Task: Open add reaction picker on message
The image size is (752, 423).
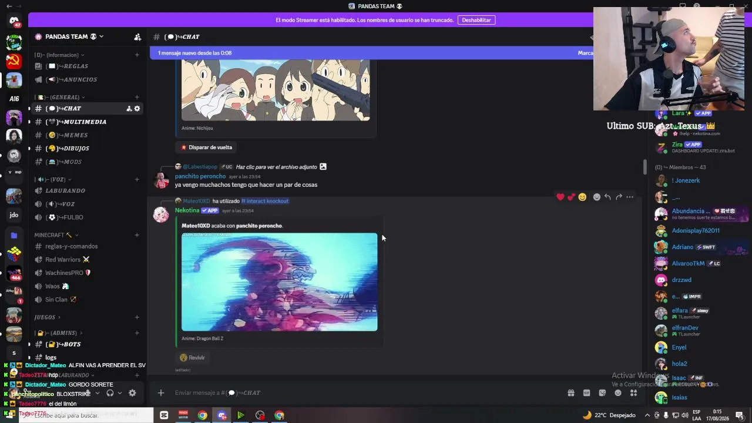Action: [597, 197]
